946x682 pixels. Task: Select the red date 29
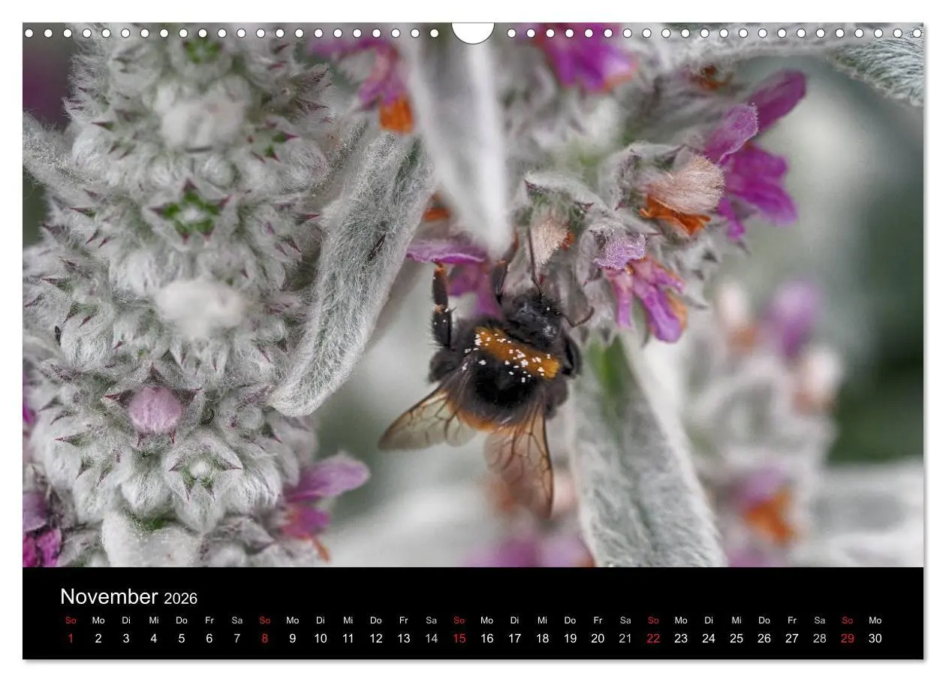(x=848, y=638)
